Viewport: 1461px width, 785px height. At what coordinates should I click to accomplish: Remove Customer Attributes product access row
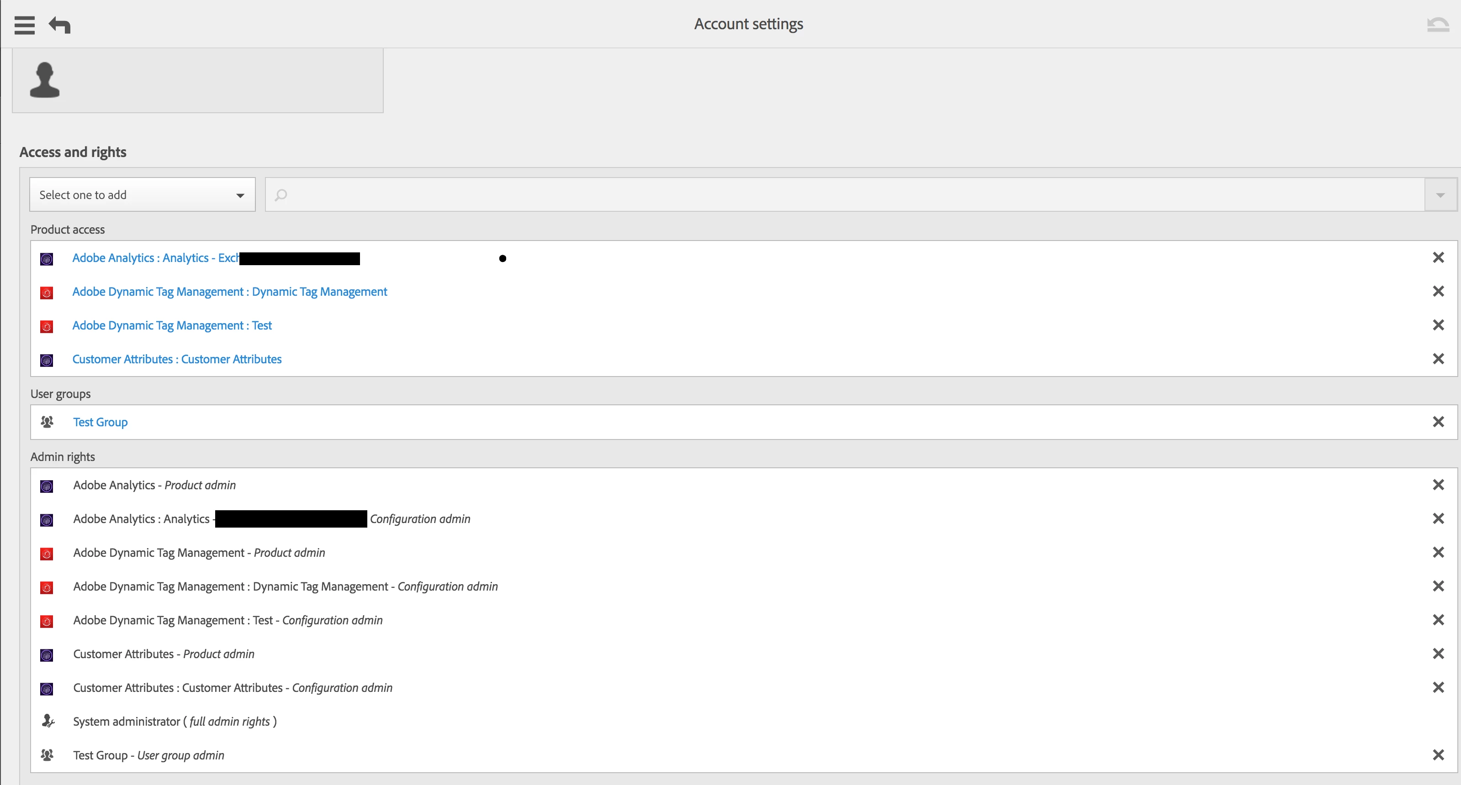[1438, 359]
